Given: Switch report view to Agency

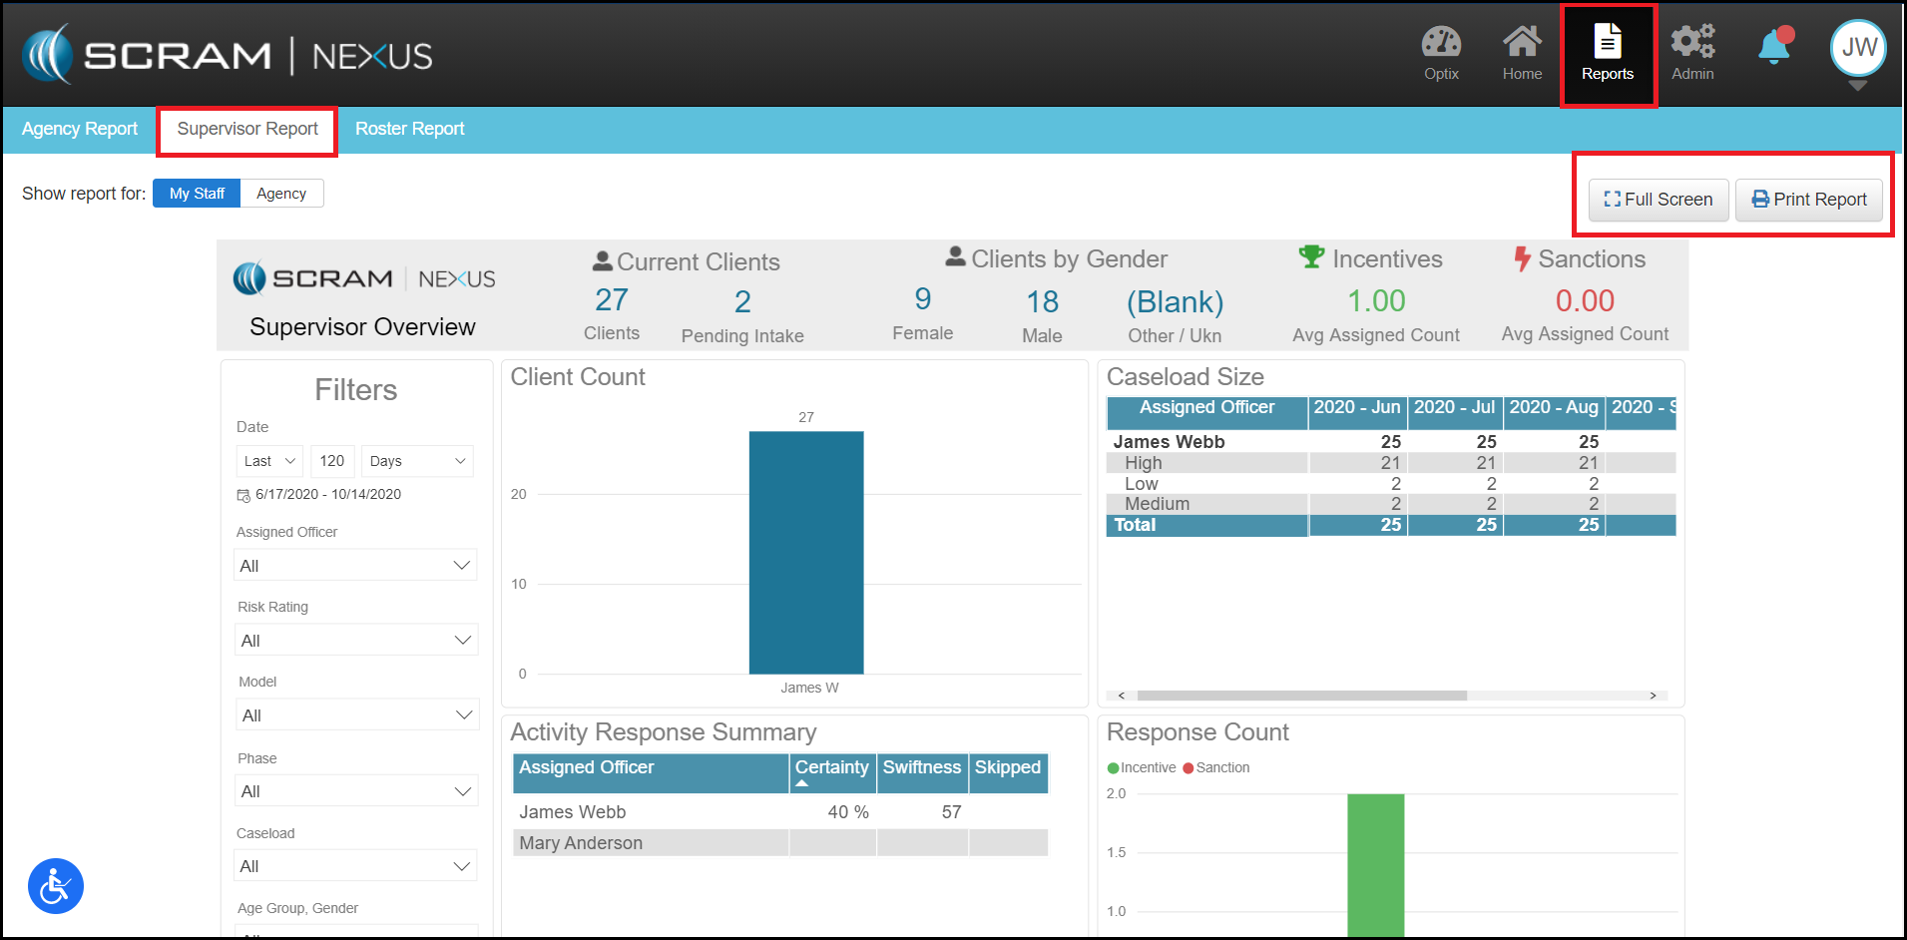Looking at the screenshot, I should click(x=281, y=194).
